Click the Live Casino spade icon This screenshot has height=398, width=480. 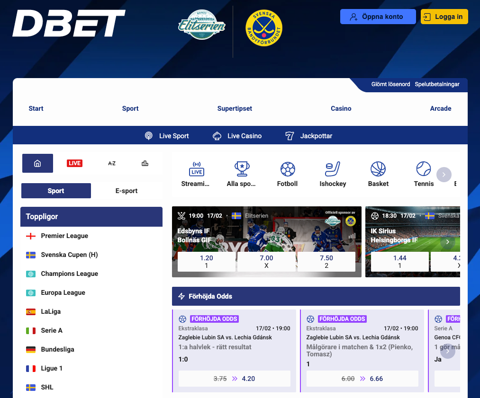click(217, 136)
